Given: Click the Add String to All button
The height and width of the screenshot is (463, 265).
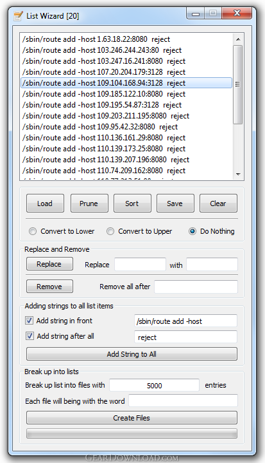Looking at the screenshot, I should (x=132, y=354).
